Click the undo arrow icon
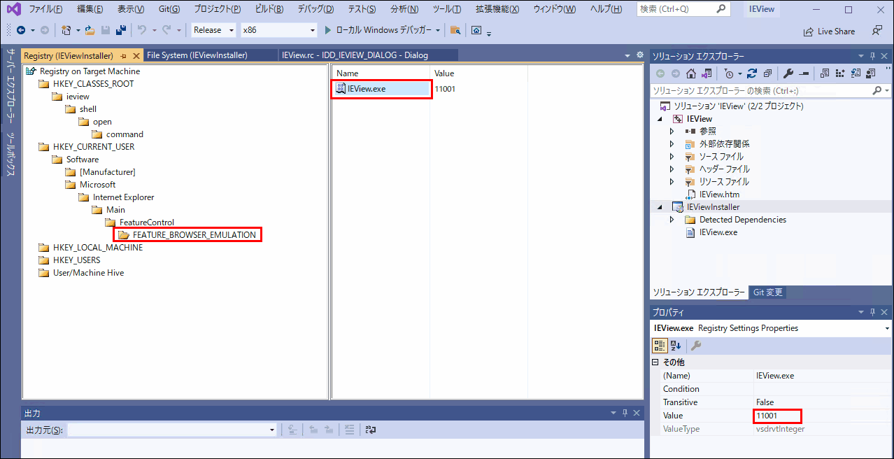Viewport: 894px width, 459px height. click(142, 30)
